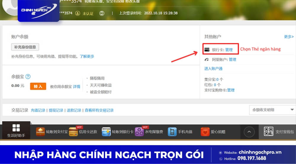Open the 生活好助手 grid icon
Viewport: 296px width, 164px height.
[x=16, y=128]
